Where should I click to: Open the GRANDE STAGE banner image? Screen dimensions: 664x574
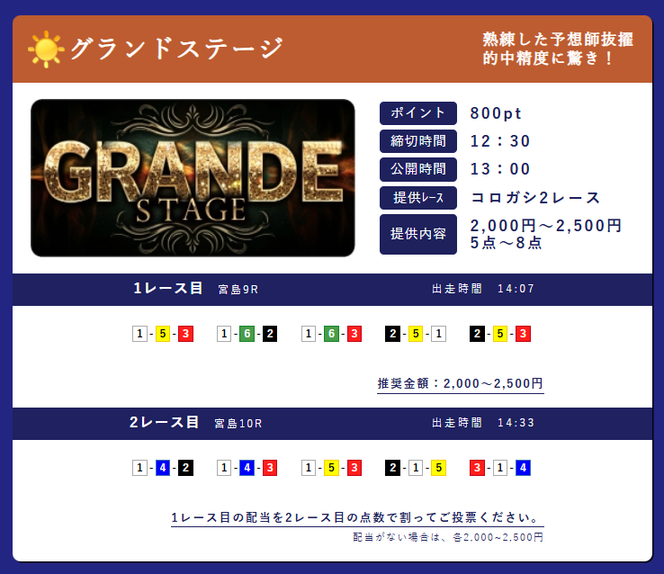(193, 178)
